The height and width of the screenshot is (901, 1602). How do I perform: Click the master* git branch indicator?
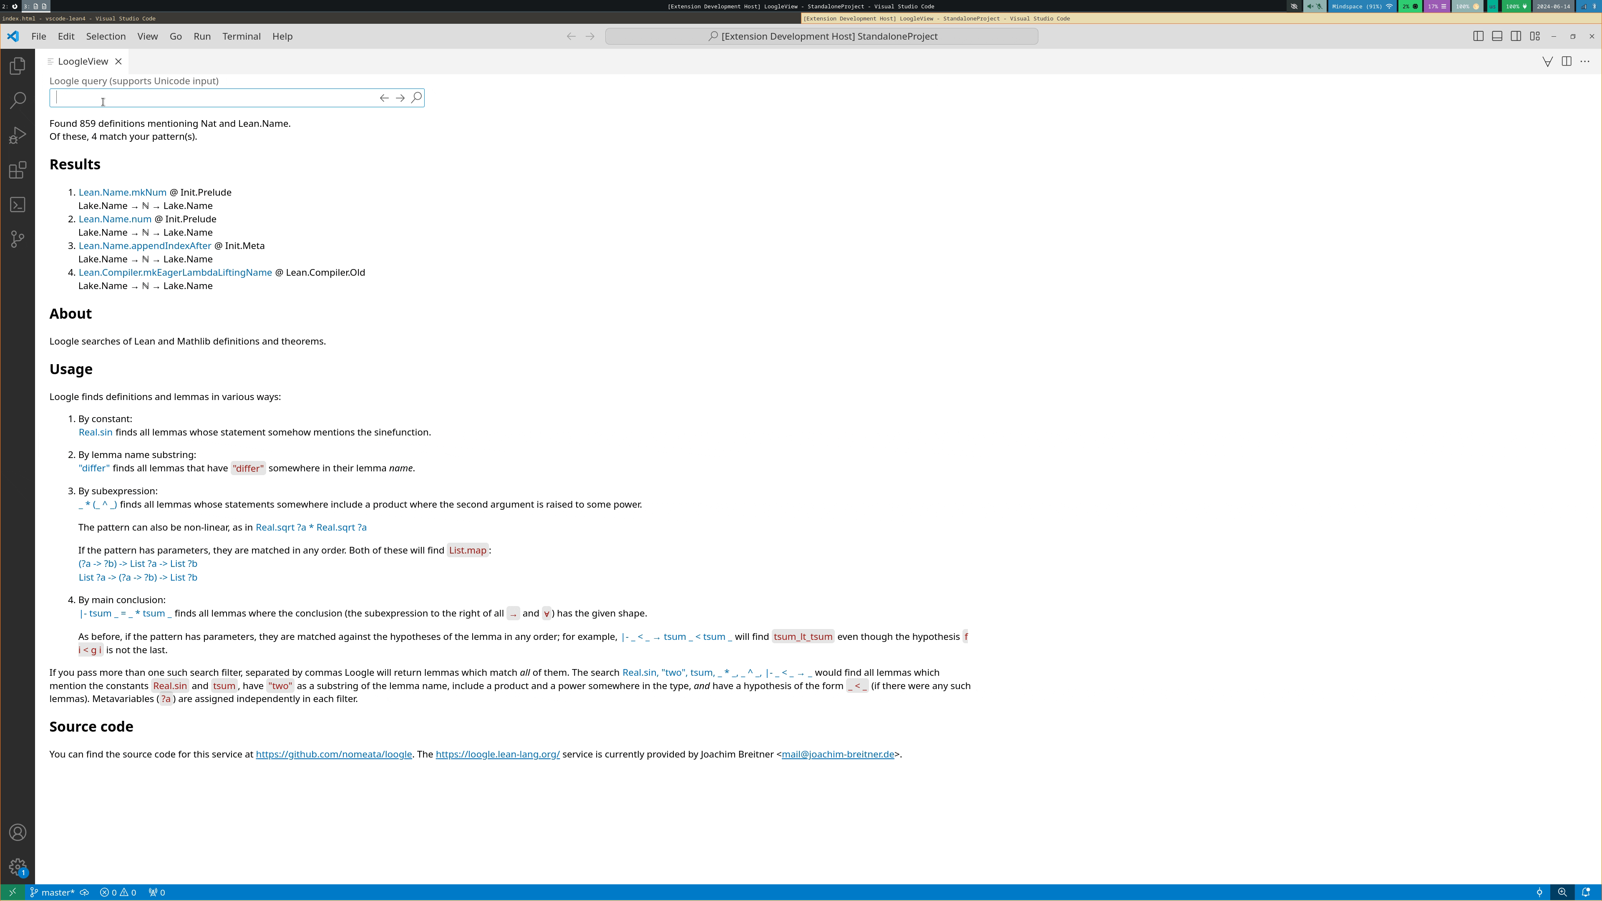[52, 892]
